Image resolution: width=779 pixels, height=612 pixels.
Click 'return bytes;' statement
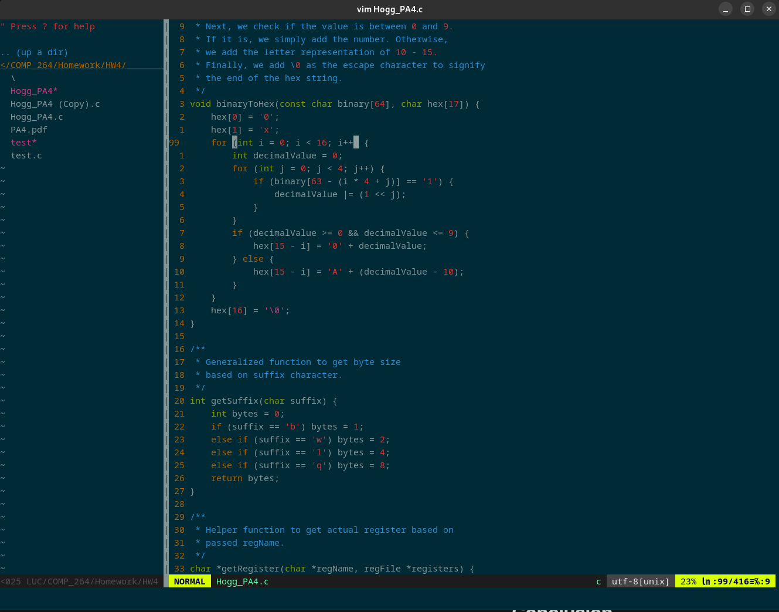[245, 478]
